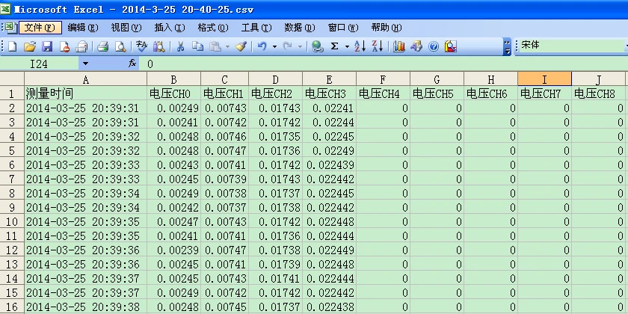Select the highlighted column I header
This screenshot has width=628, height=314.
(x=545, y=79)
